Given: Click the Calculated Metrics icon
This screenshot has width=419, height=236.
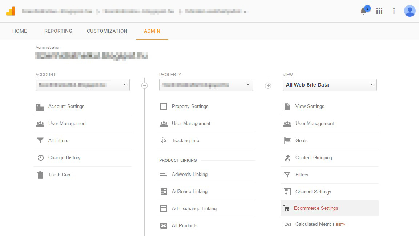Looking at the screenshot, I should point(287,224).
